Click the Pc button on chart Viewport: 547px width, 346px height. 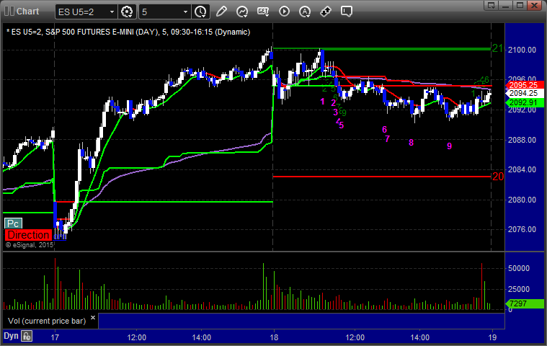pos(13,223)
